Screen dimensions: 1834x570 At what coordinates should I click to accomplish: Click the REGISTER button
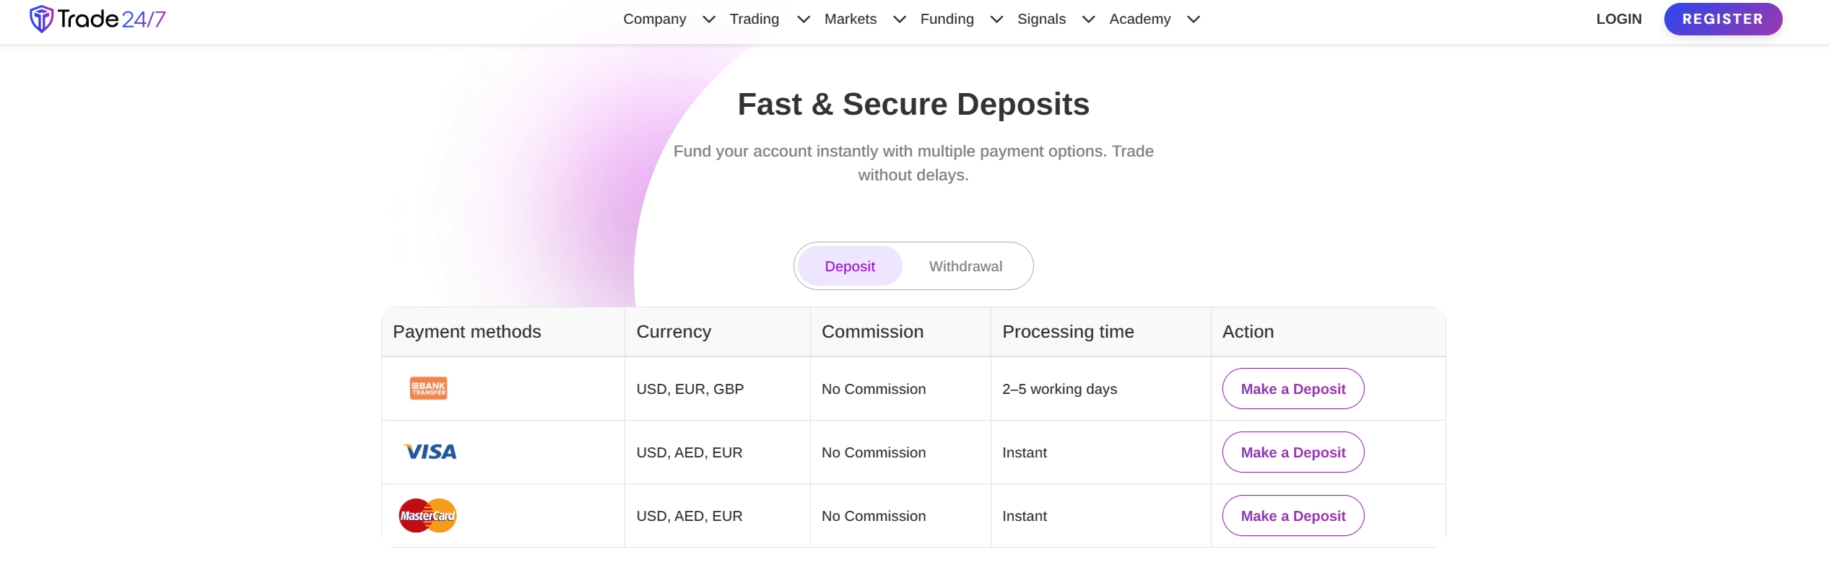click(x=1723, y=19)
